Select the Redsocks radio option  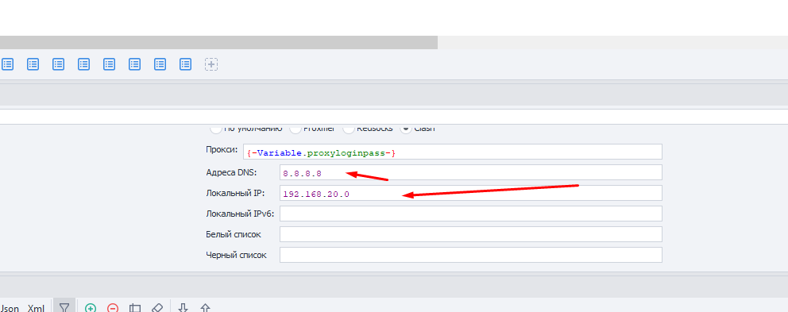click(x=349, y=129)
